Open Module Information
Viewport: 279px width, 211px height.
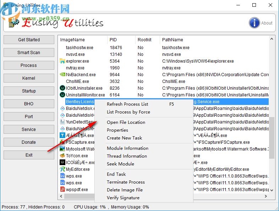click(x=144, y=148)
